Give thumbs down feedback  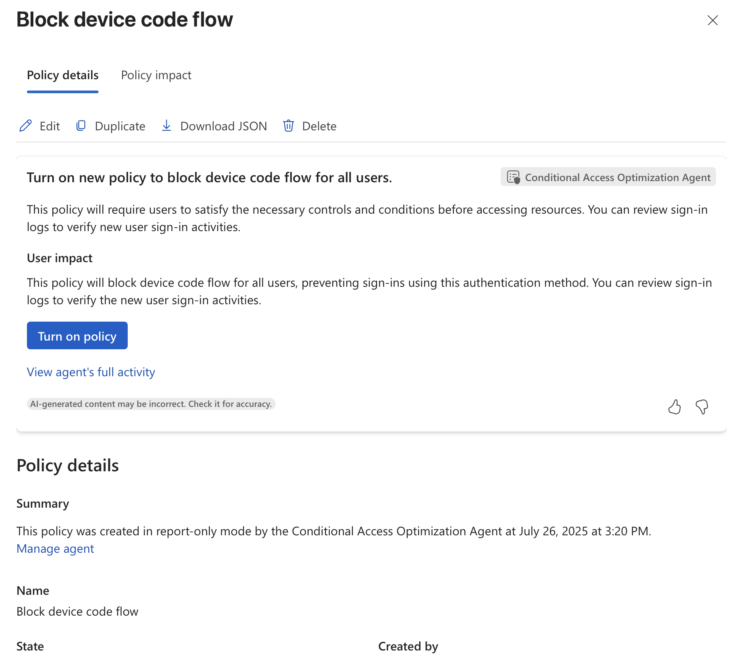click(702, 407)
